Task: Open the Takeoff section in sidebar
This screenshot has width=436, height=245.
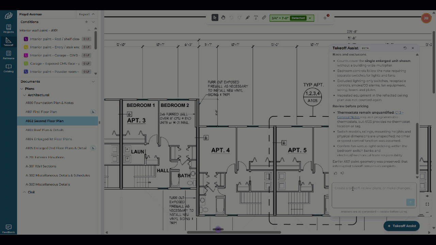Action: coord(9,42)
